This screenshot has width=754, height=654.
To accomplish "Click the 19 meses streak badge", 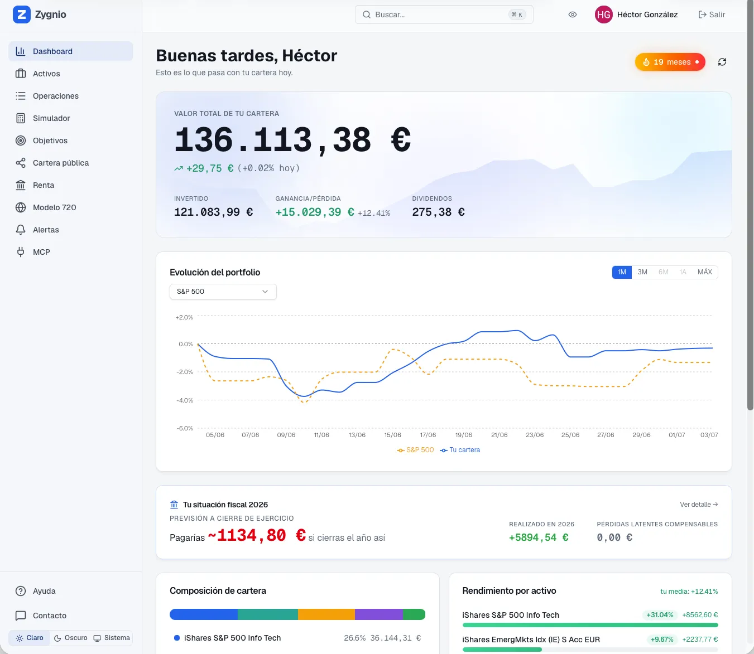I will [670, 62].
